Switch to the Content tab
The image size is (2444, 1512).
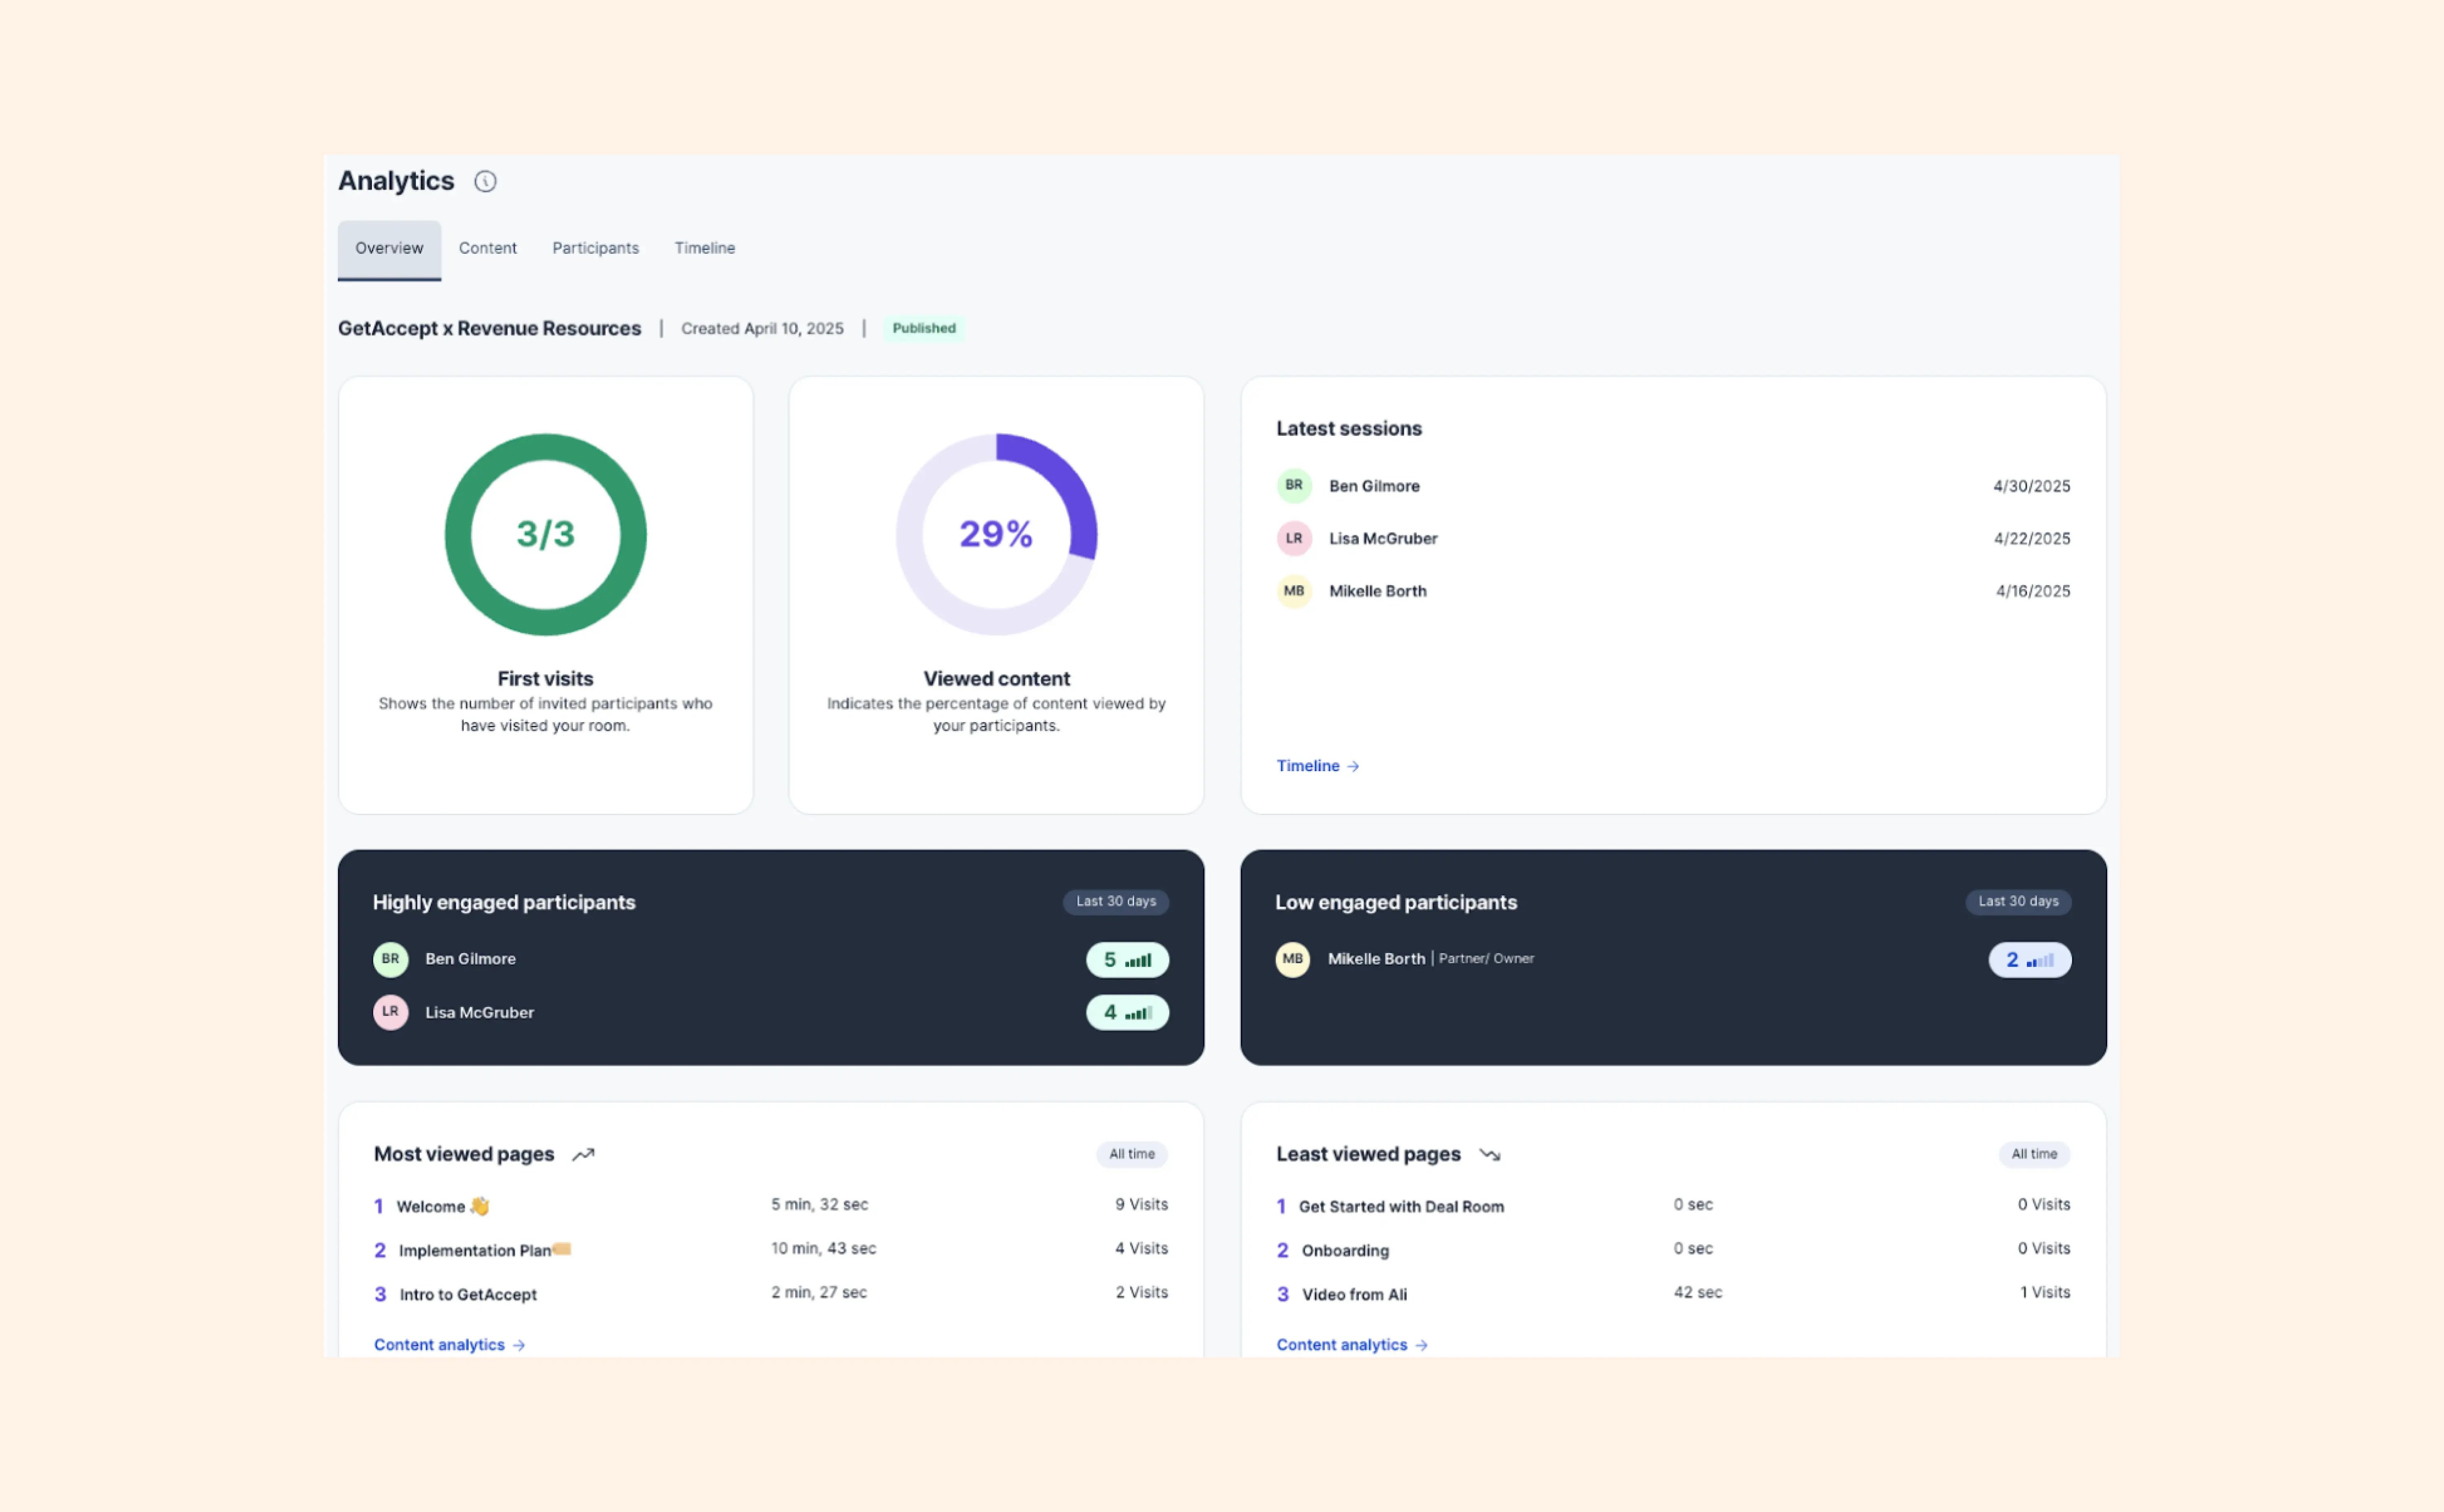click(x=488, y=248)
